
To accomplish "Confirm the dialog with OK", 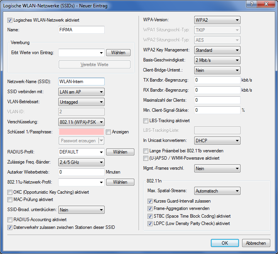I will point(225,243).
